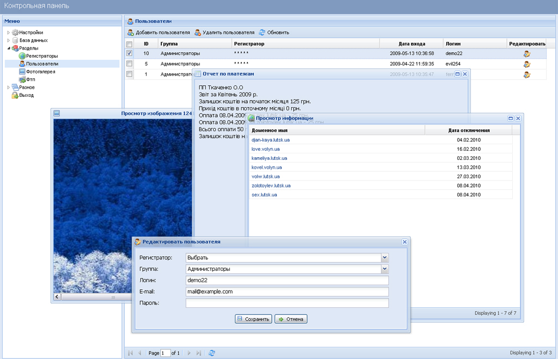The width and height of the screenshot is (558, 359).
Task: Click Delete user toolbar button
Action: pos(224,32)
